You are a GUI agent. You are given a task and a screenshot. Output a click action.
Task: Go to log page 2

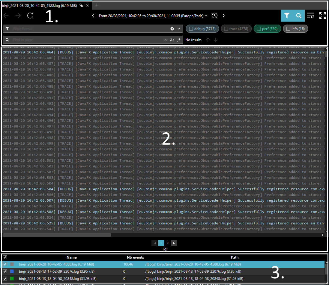167,243
